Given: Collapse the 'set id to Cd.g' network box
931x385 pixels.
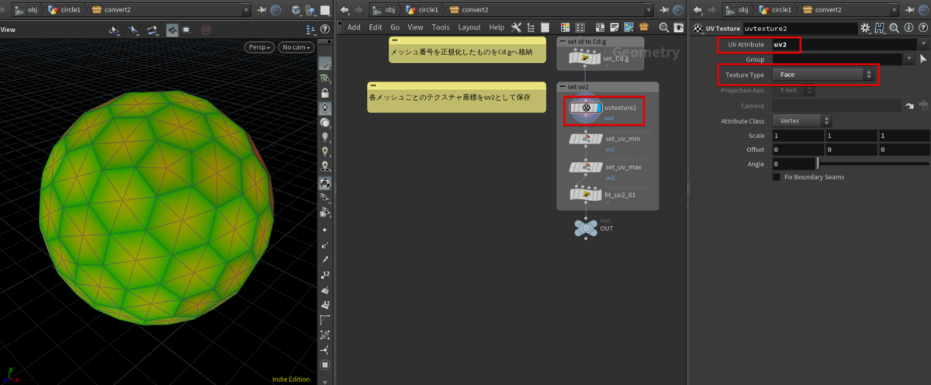Looking at the screenshot, I should tap(562, 41).
